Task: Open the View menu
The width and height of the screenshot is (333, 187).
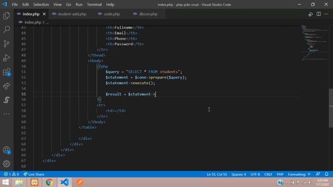Action: [x=57, y=5]
